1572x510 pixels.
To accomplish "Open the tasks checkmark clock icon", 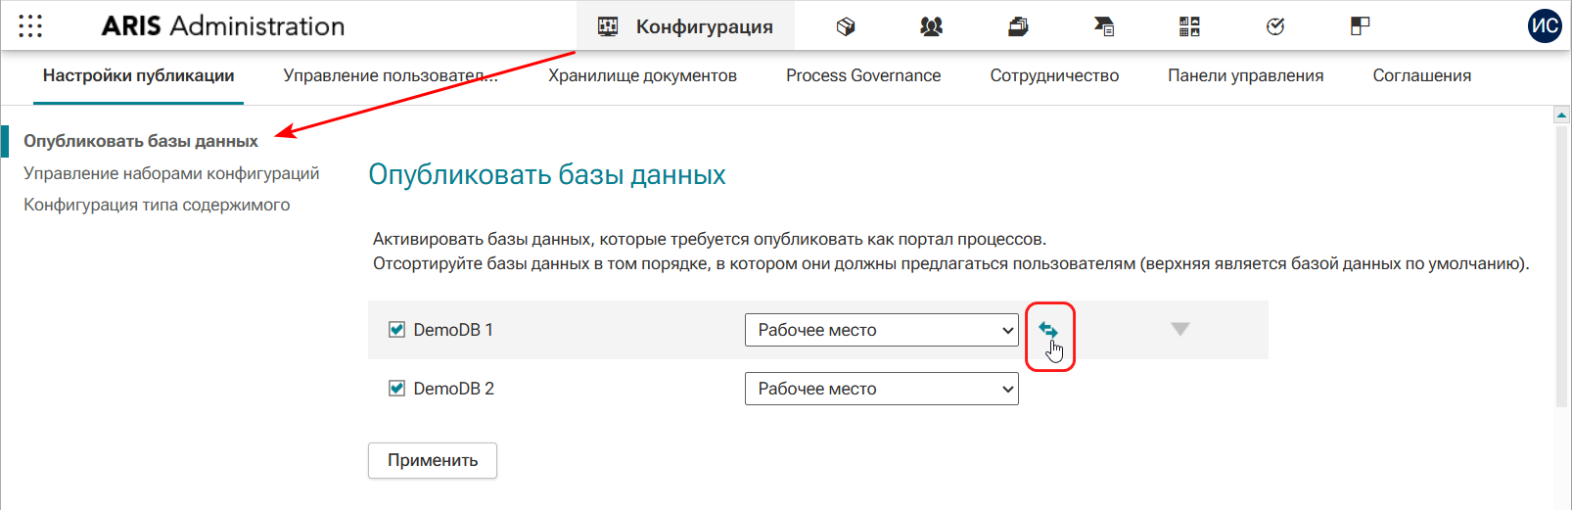I will click(x=1275, y=26).
